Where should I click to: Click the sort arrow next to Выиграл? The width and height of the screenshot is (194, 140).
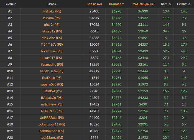(123, 4)
